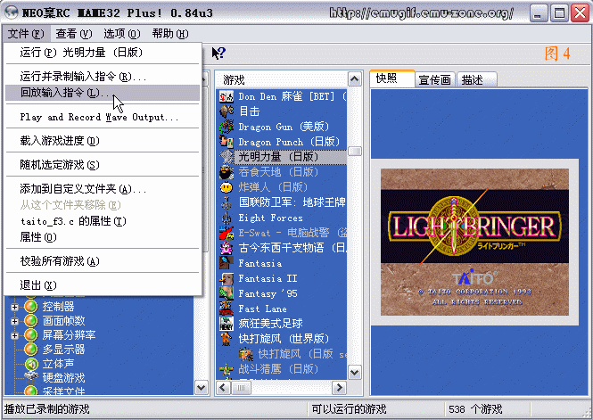Viewport: 593px width, 420px height.
Task: Click the 战斗猎鹰 (日版) plane icon
Action: (x=226, y=369)
